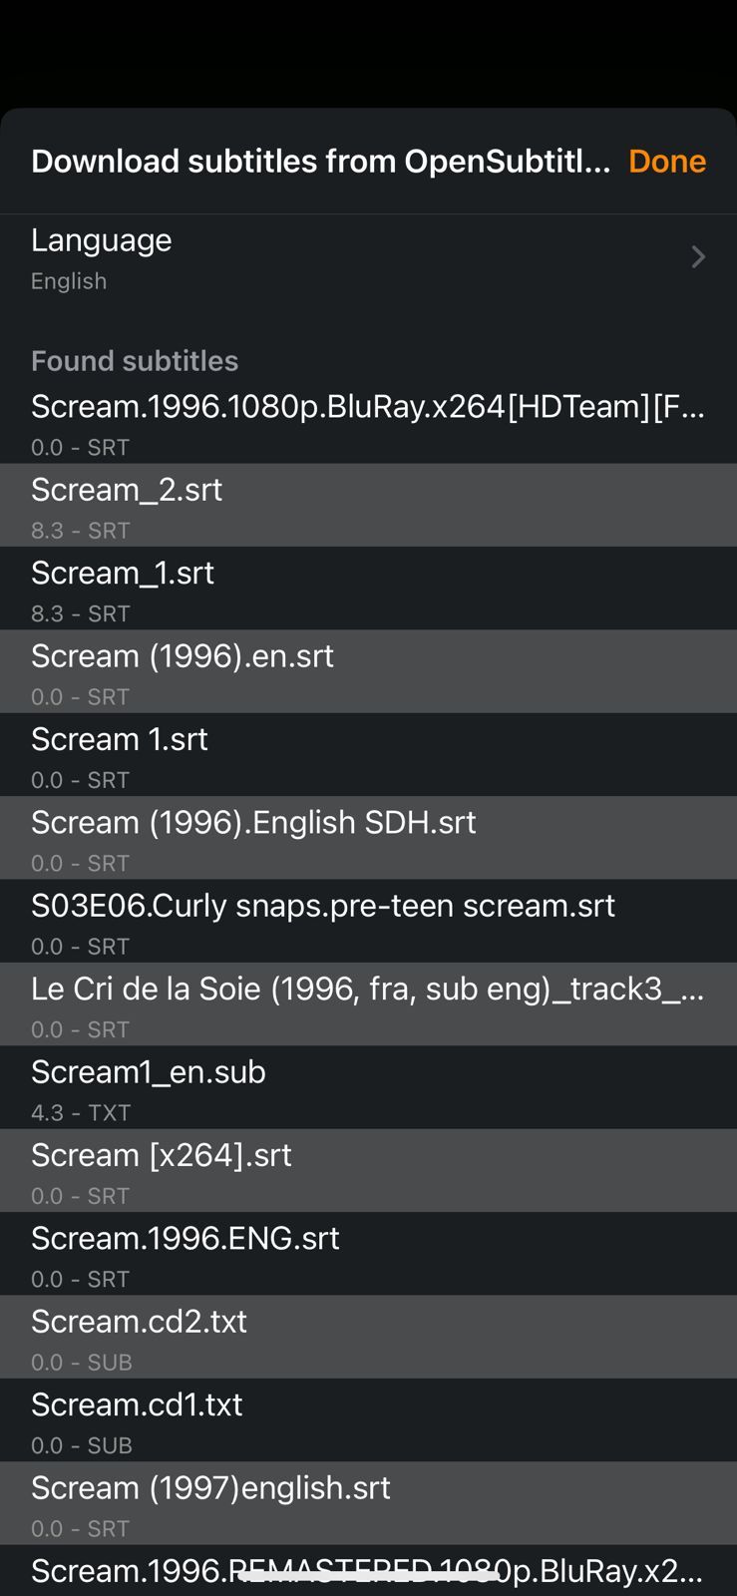Choose Scream (1997)english.srt subtitle

[369, 1503]
